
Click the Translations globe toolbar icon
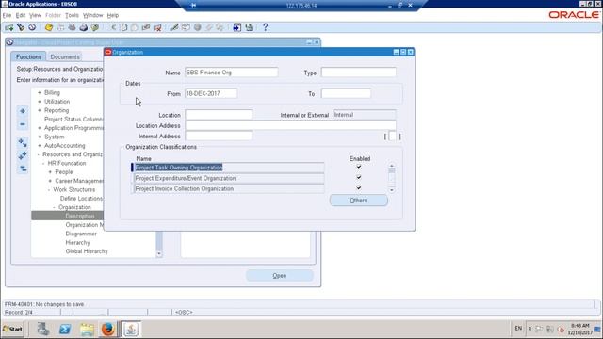tap(197, 27)
